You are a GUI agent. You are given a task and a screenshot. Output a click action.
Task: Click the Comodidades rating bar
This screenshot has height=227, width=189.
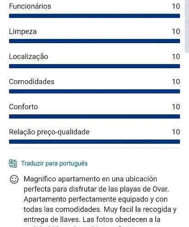[94, 91]
